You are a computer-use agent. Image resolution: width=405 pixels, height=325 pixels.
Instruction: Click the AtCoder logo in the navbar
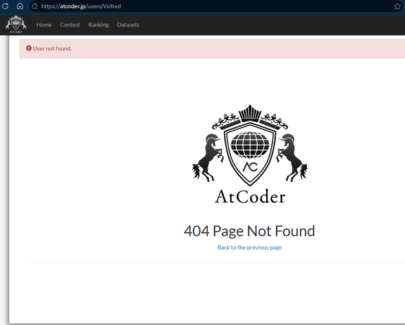click(16, 25)
